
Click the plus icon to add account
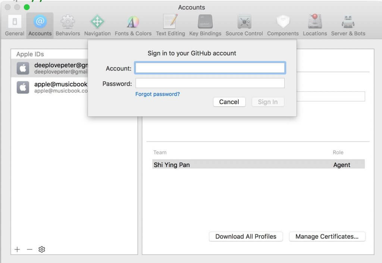point(17,249)
